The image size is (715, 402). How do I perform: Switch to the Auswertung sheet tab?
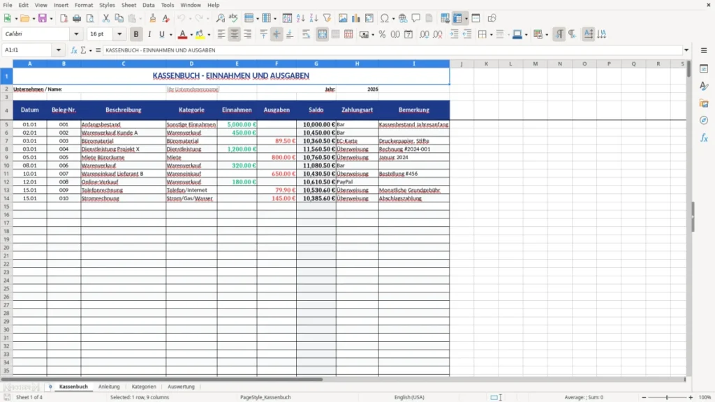click(181, 387)
